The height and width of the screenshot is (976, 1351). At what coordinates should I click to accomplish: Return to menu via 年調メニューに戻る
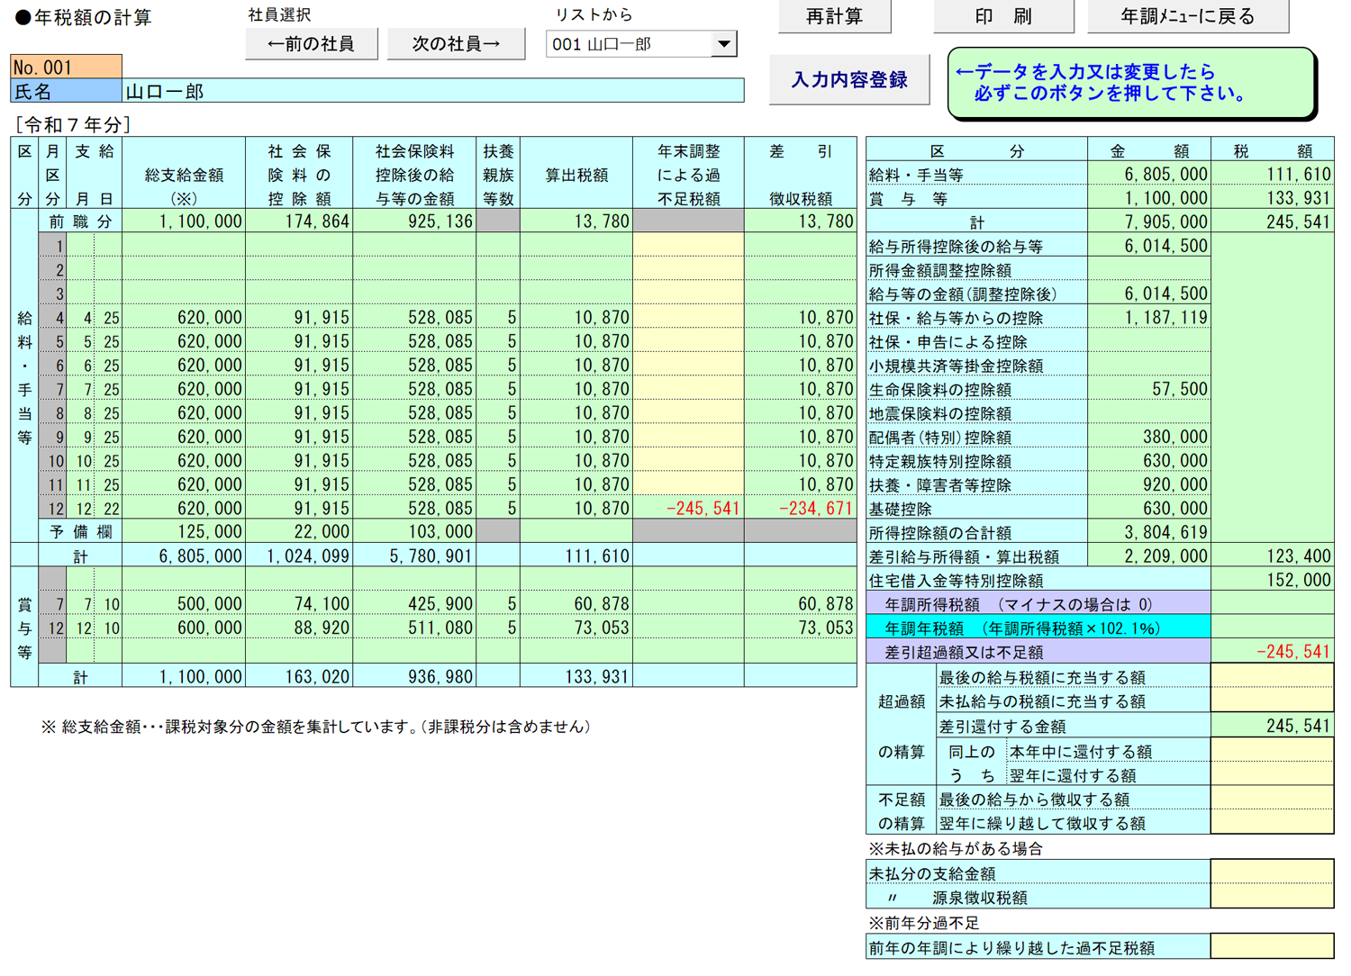[1187, 16]
